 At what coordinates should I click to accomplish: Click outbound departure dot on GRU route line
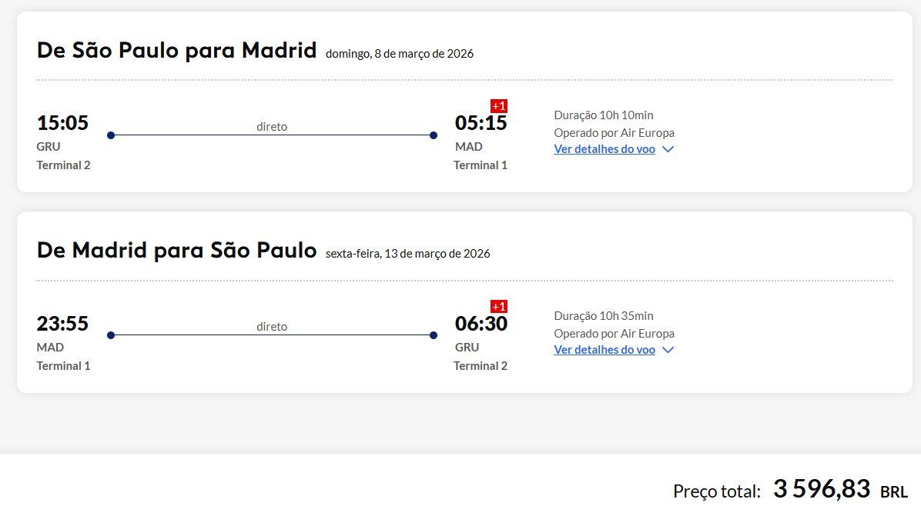111,135
